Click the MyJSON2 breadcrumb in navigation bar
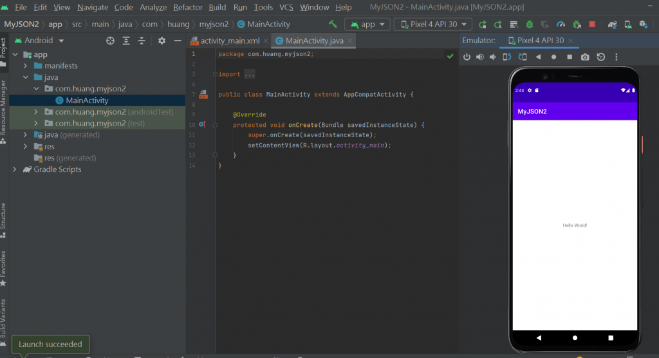659x358 pixels. [x=21, y=24]
